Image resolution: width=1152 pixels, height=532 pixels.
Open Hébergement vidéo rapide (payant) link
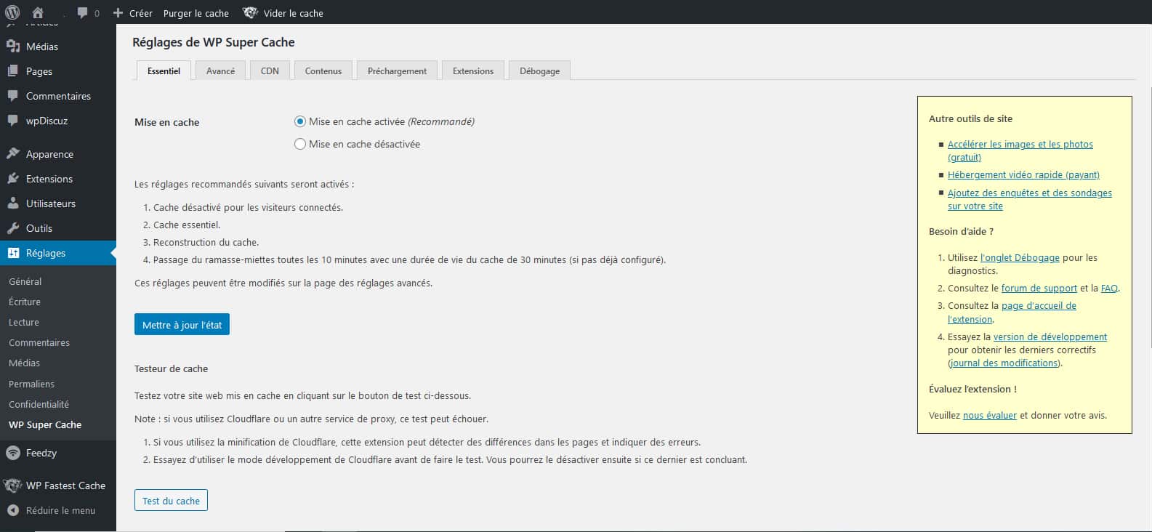point(1023,174)
